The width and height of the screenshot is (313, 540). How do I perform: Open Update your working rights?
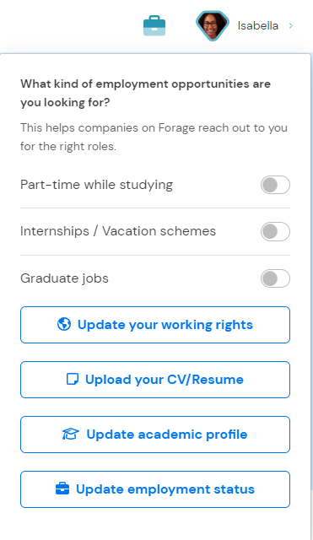click(155, 325)
